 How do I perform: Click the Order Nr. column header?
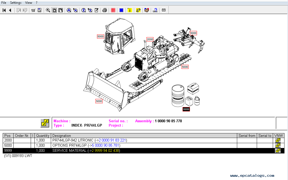(x=22, y=136)
